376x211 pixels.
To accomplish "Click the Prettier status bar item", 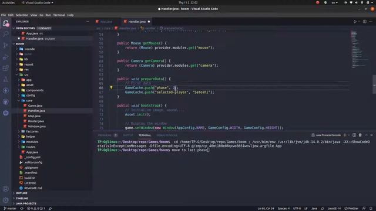I will tap(351, 209).
